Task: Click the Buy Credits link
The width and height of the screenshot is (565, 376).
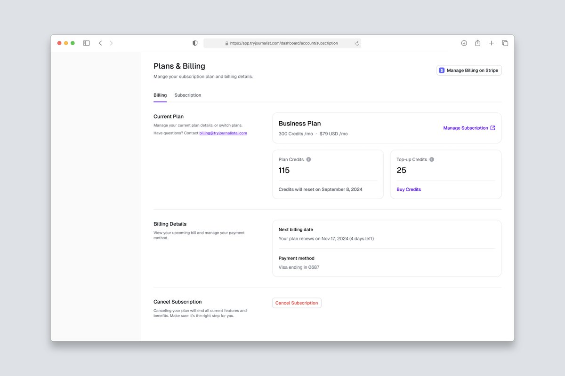Action: (409, 189)
